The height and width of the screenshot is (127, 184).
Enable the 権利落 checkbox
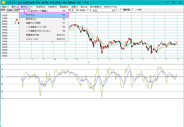tap(121, 10)
